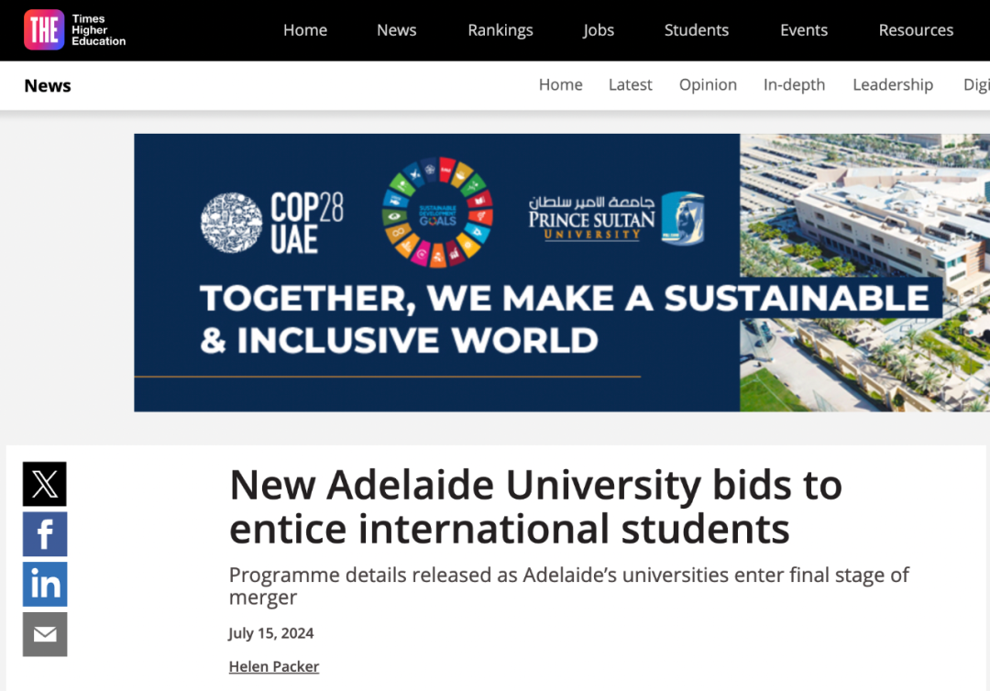Image resolution: width=990 pixels, height=691 pixels.
Task: Share article via email icon
Action: 45,634
